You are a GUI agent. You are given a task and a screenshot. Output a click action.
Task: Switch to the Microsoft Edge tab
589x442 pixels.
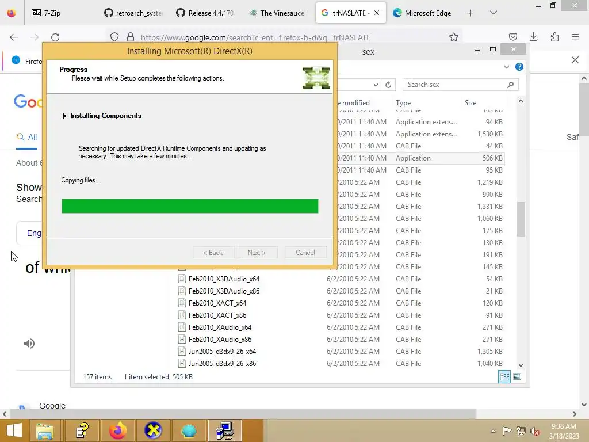[422, 13]
